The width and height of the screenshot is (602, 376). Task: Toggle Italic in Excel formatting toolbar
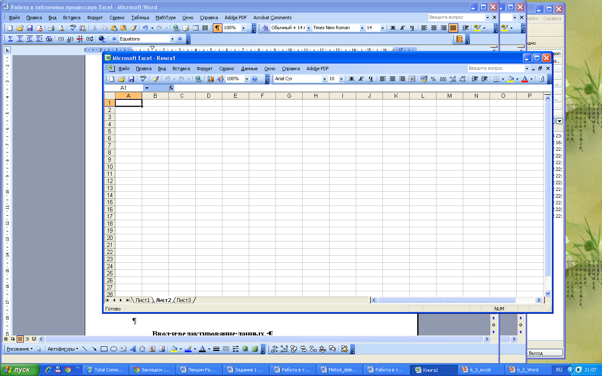click(x=361, y=79)
